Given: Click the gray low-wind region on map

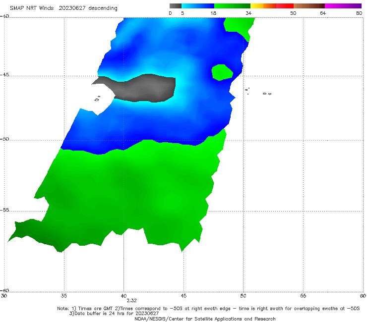Looking at the screenshot, I should 145,88.
